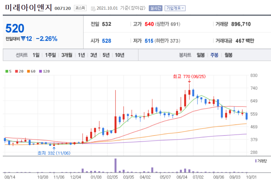Click the purple 120 moving average legend swatch
271x184 pixels.
[41, 71]
